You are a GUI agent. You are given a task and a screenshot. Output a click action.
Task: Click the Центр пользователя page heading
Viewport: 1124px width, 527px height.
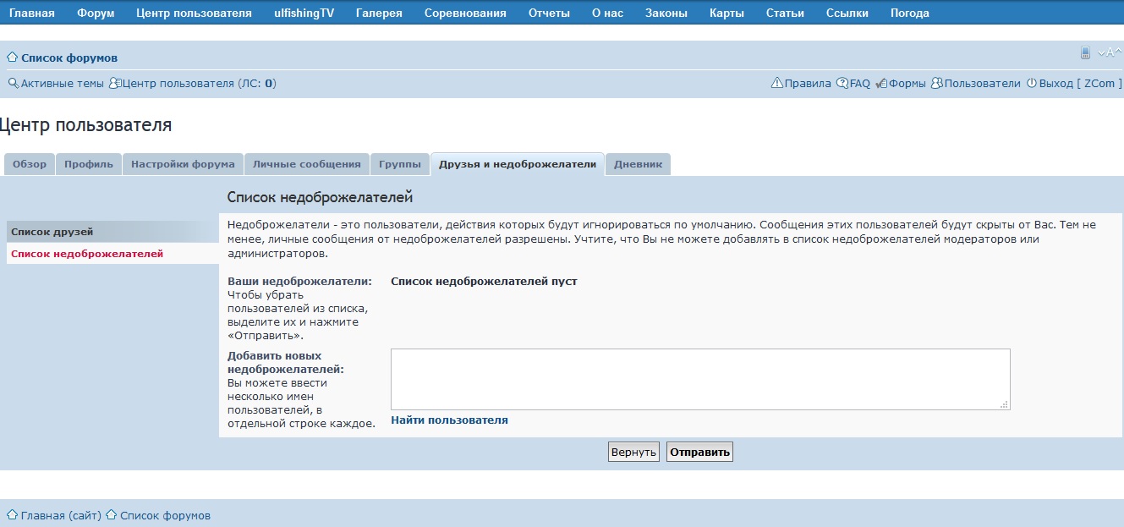tap(86, 125)
